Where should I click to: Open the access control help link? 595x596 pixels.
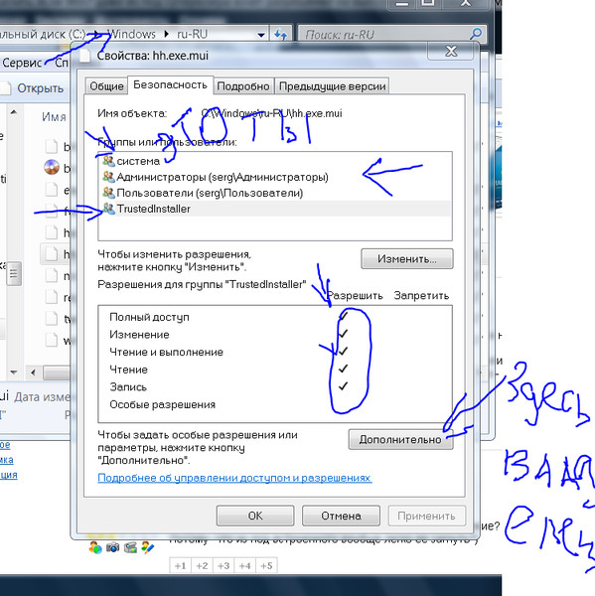coord(234,478)
